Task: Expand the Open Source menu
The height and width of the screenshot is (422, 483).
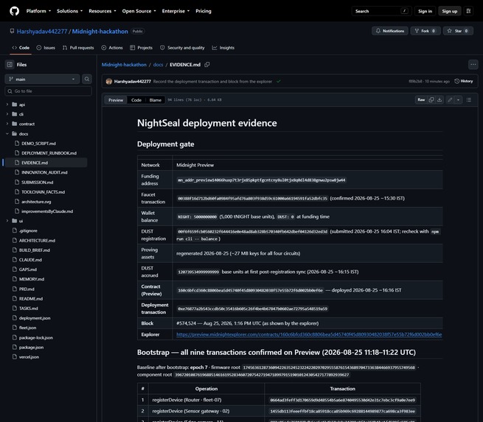Action: coord(139,11)
